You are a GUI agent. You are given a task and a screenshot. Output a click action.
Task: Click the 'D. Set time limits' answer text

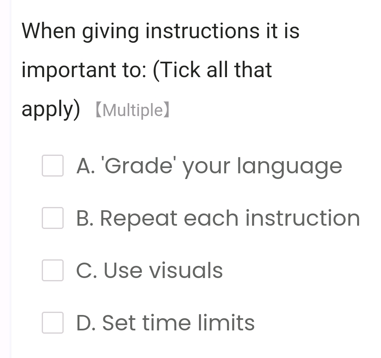(165, 323)
